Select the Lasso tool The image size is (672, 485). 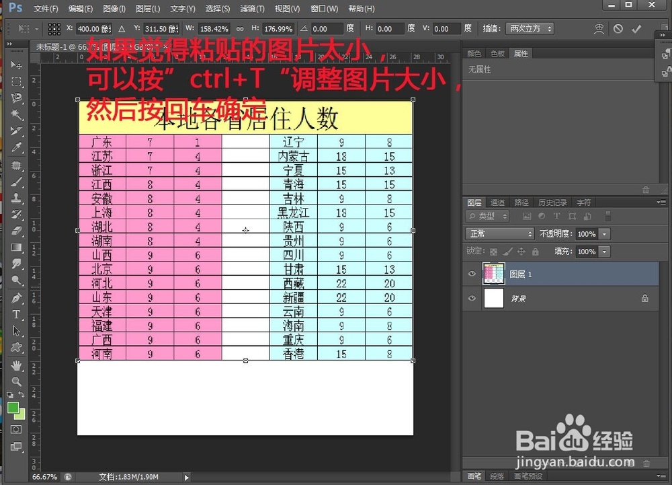(16, 98)
